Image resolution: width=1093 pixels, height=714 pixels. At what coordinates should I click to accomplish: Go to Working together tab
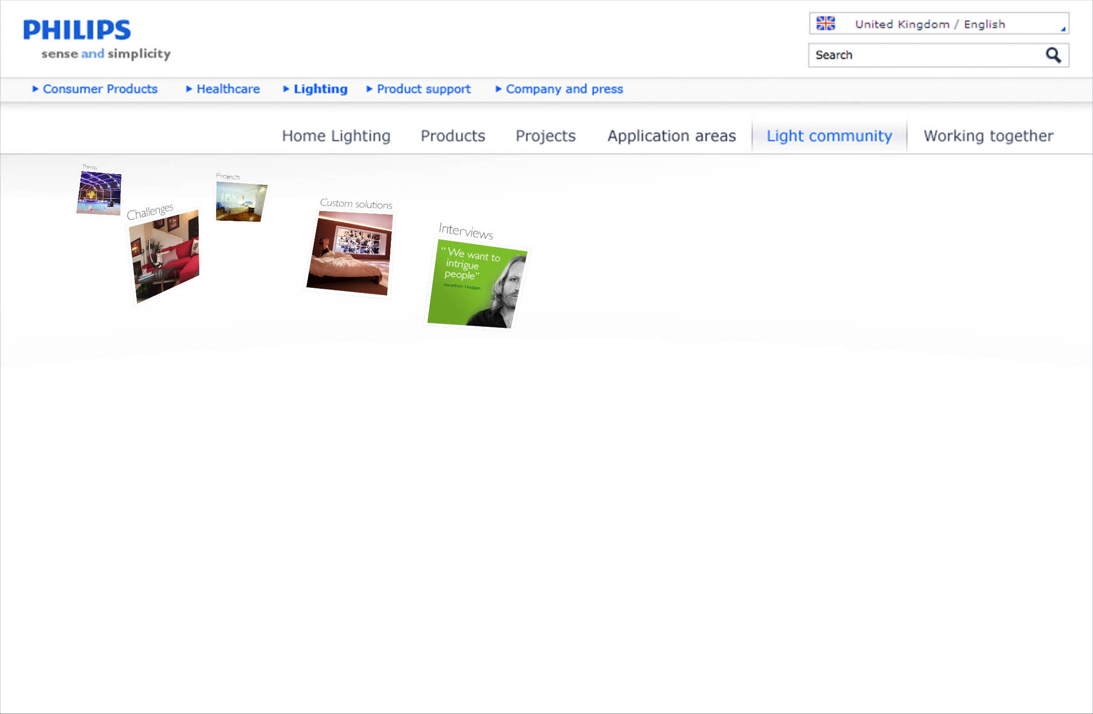(x=988, y=136)
